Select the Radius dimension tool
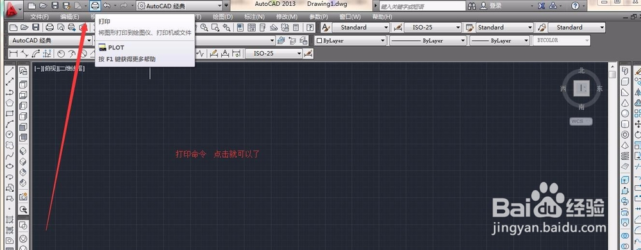 point(61,53)
